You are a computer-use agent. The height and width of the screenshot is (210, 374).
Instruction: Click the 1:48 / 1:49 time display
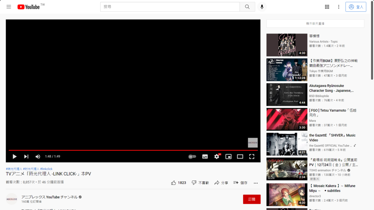(x=53, y=156)
